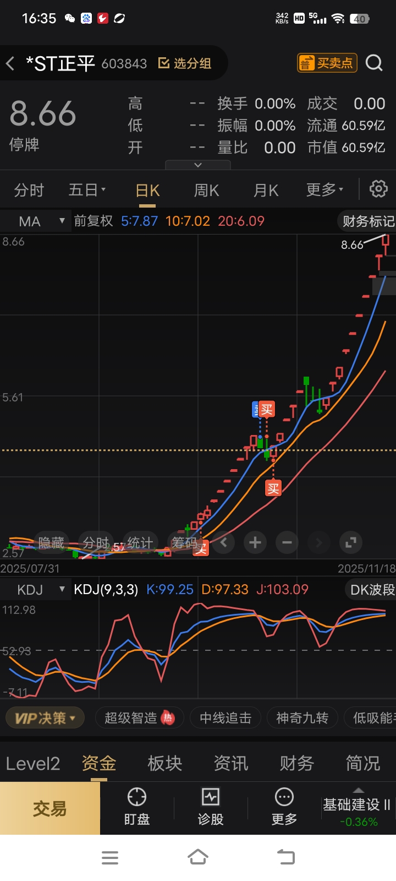This screenshot has height=881, width=396.
Task: Move chart left with previous arrow
Action: pos(223,543)
